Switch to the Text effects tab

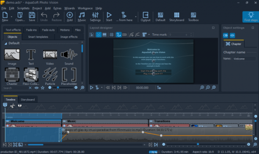coord(13,30)
